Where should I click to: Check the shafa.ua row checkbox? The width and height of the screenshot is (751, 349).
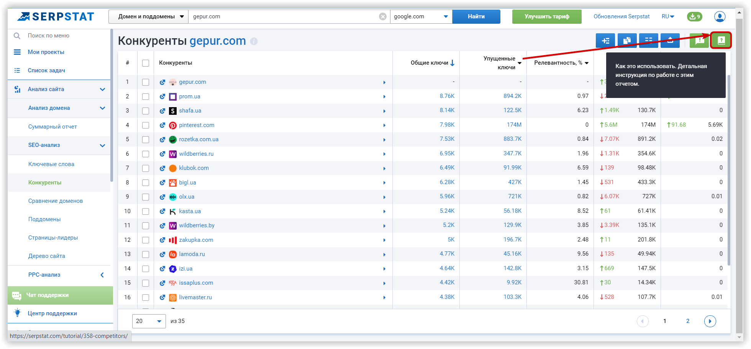[x=146, y=111]
